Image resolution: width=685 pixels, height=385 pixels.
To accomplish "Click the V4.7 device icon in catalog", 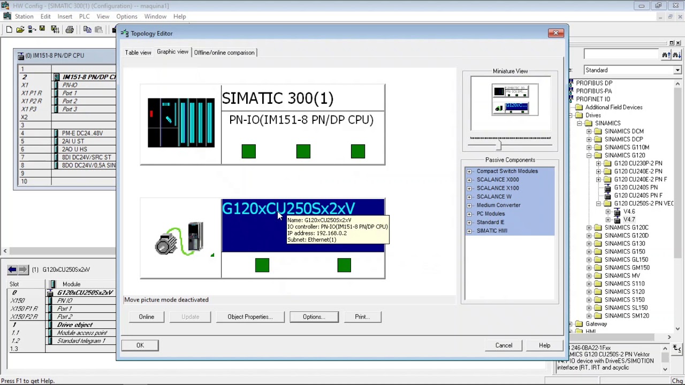I will pos(617,220).
